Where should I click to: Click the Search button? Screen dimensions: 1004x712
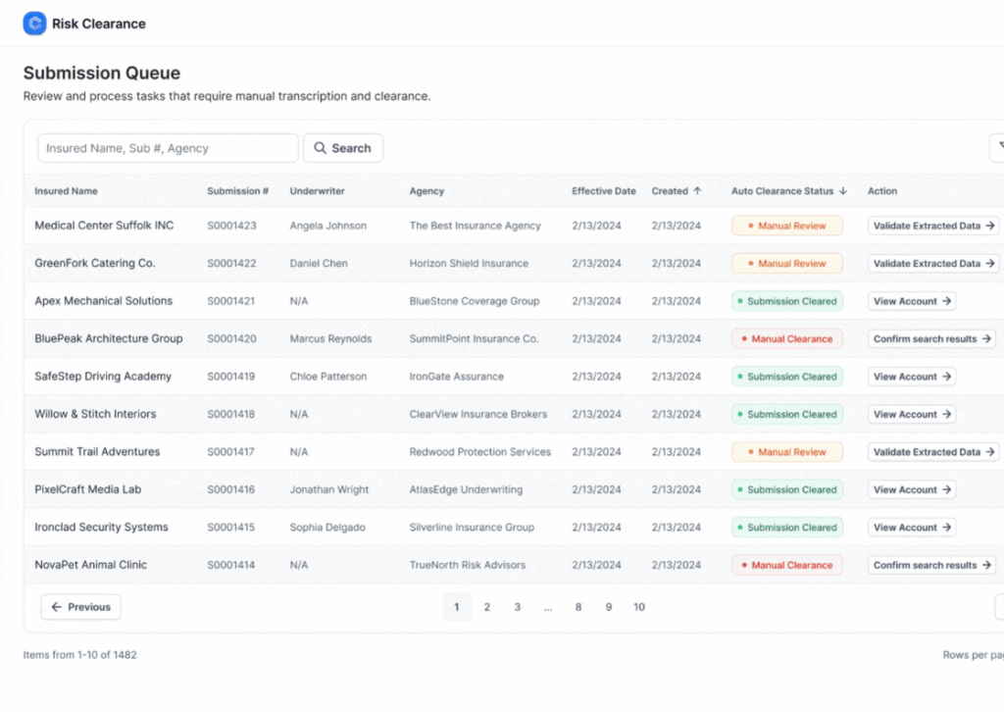[x=342, y=147]
